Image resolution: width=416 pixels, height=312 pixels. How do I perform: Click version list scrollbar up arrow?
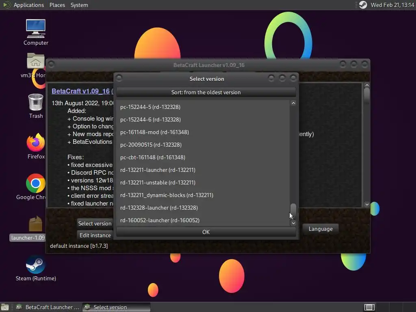tap(293, 103)
